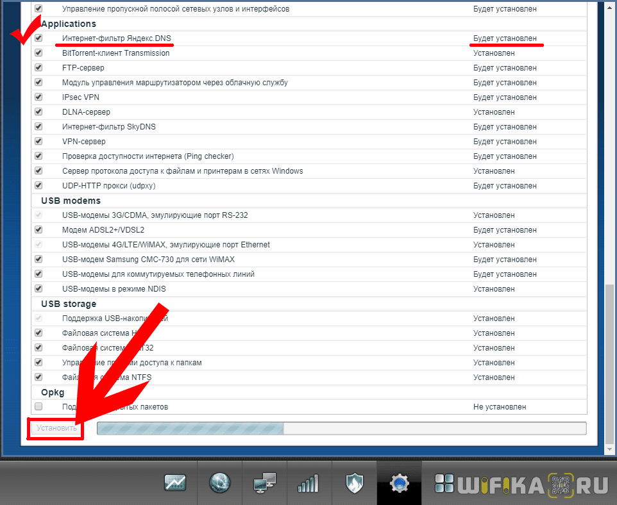Click the Интернет-фильтр SkyDNS label
The height and width of the screenshot is (505, 617).
point(108,127)
